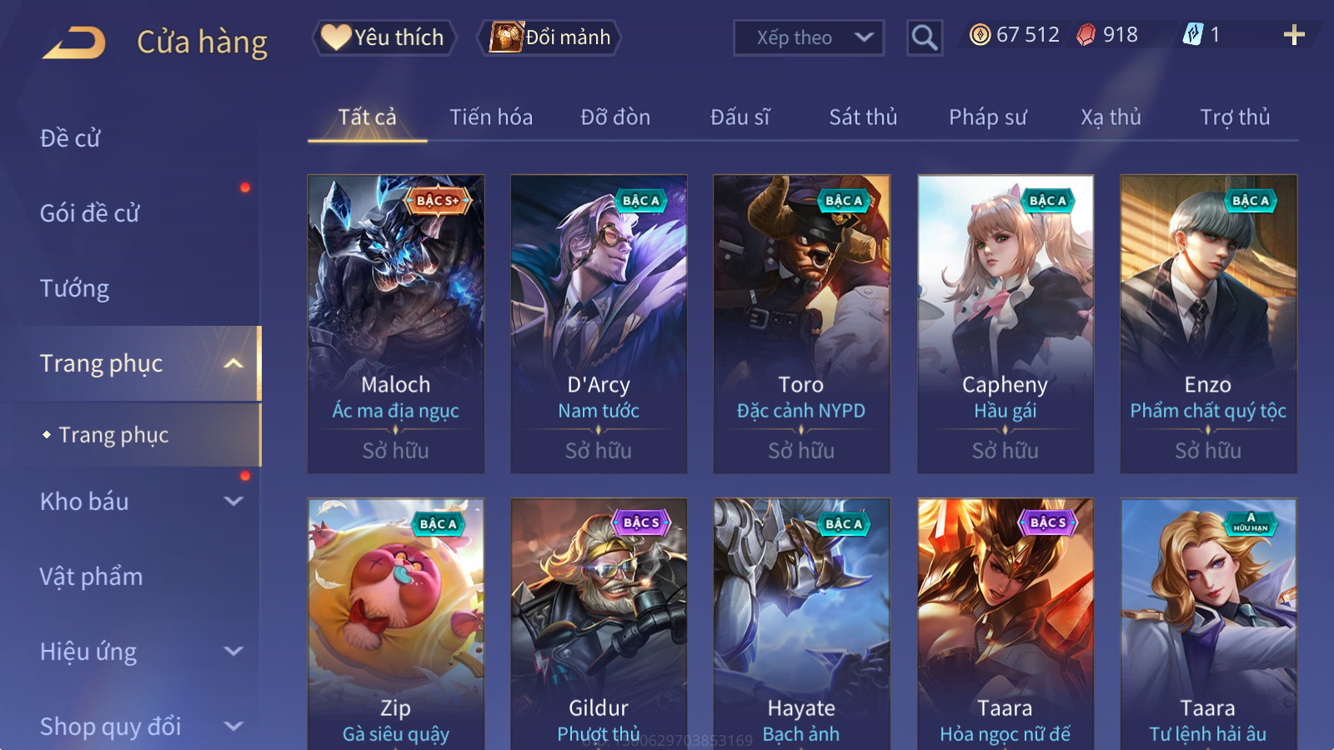Tap the gold coin balance icon
Screen dimensions: 1334x750
tap(980, 35)
